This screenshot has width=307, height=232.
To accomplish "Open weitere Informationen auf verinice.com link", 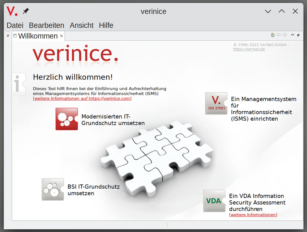I will tap(82, 99).
